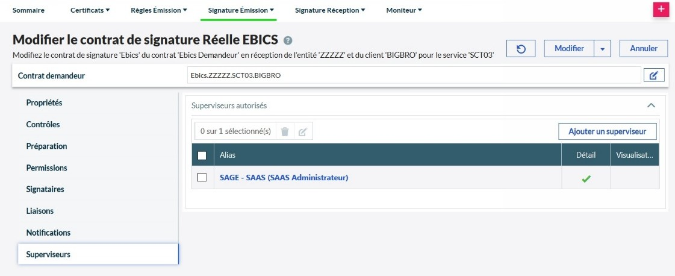
Task: Click the edit supervisor pencil icon
Action: coord(302,131)
